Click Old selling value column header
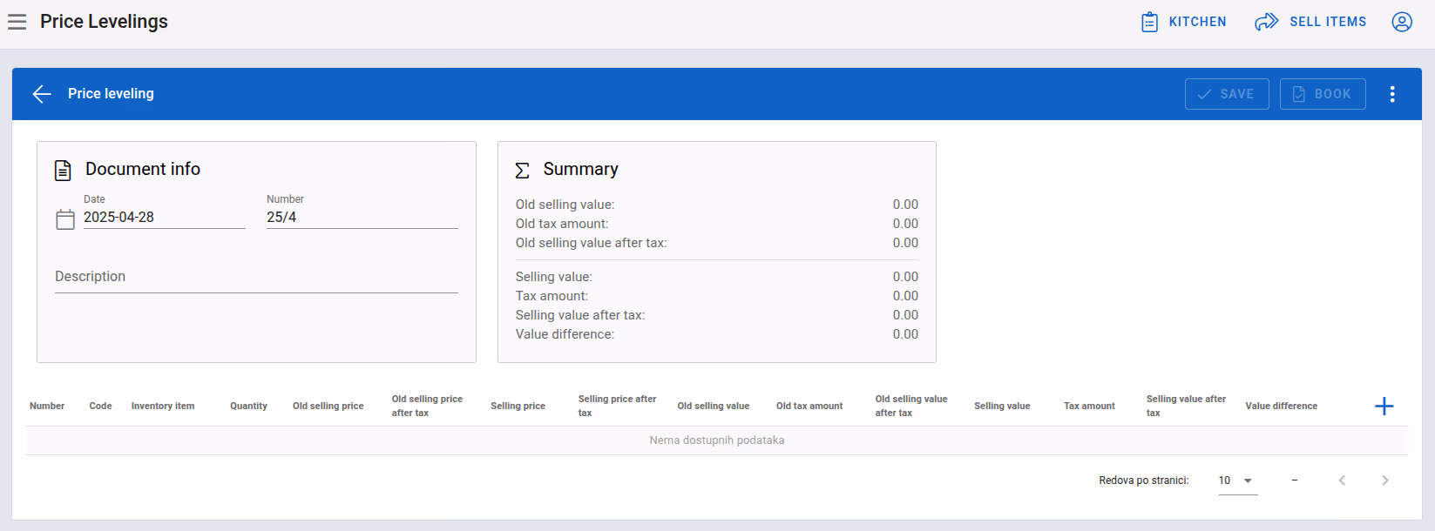The width and height of the screenshot is (1435, 531). (x=714, y=406)
